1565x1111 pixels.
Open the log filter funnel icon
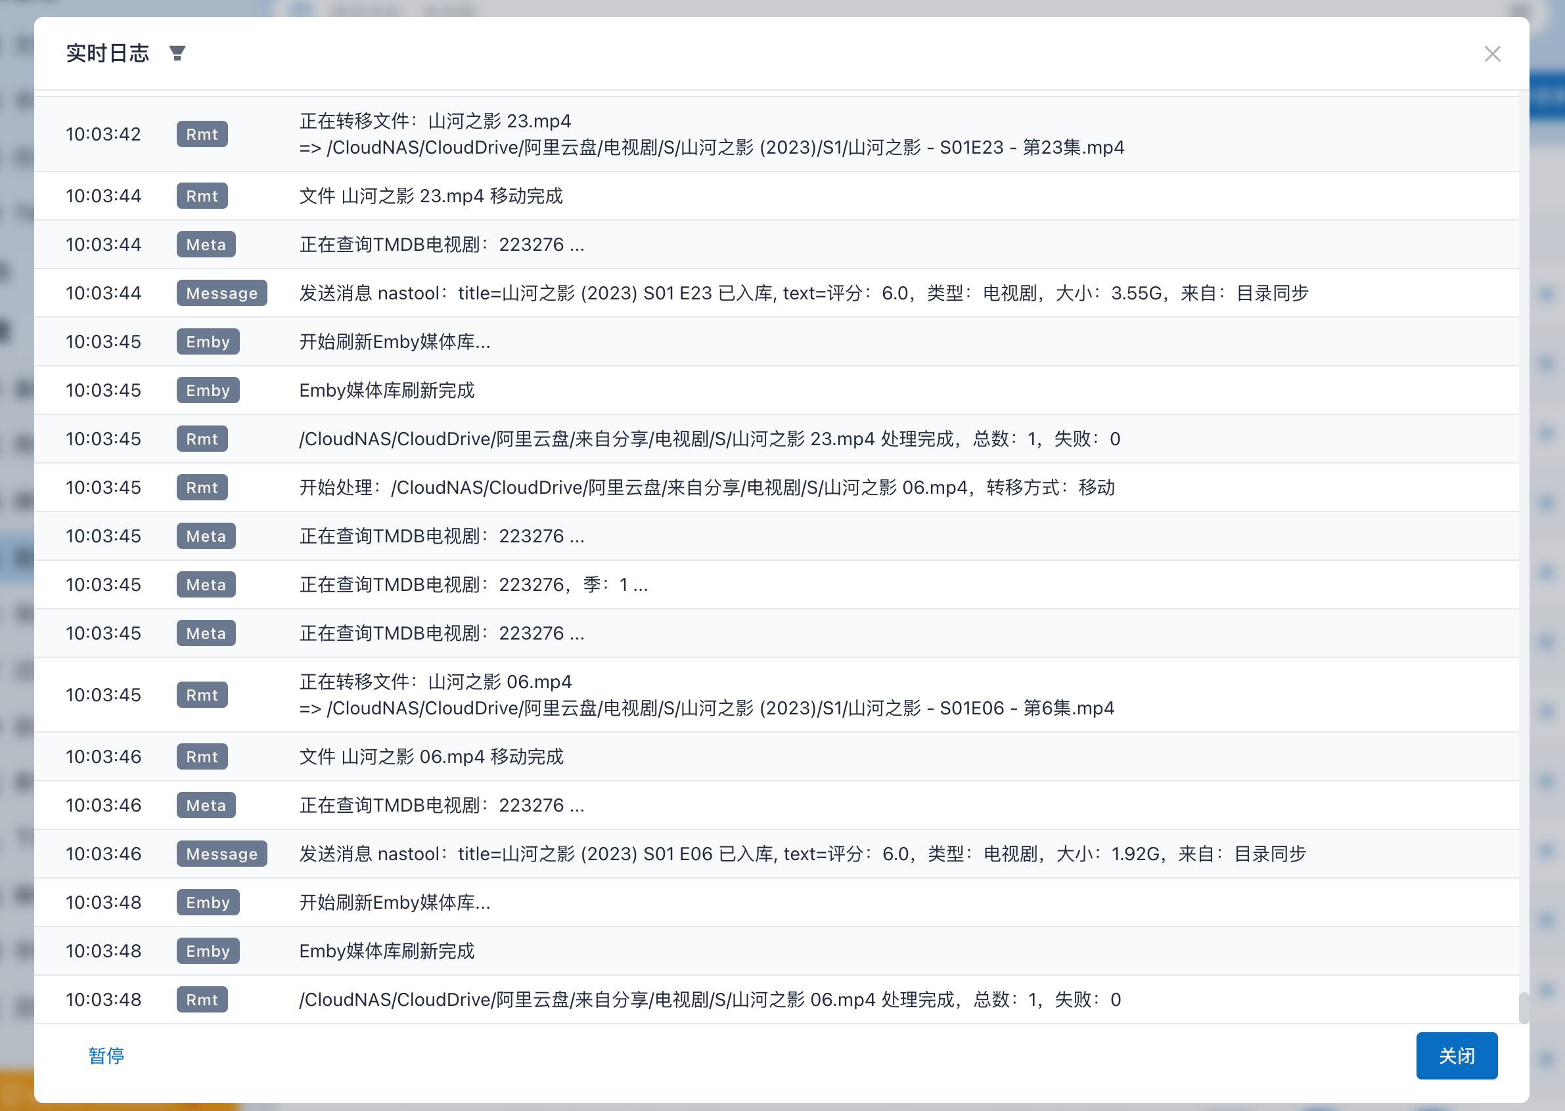177,53
